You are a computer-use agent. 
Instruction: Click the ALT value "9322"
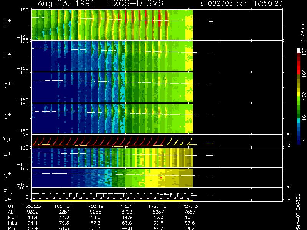point(33,212)
